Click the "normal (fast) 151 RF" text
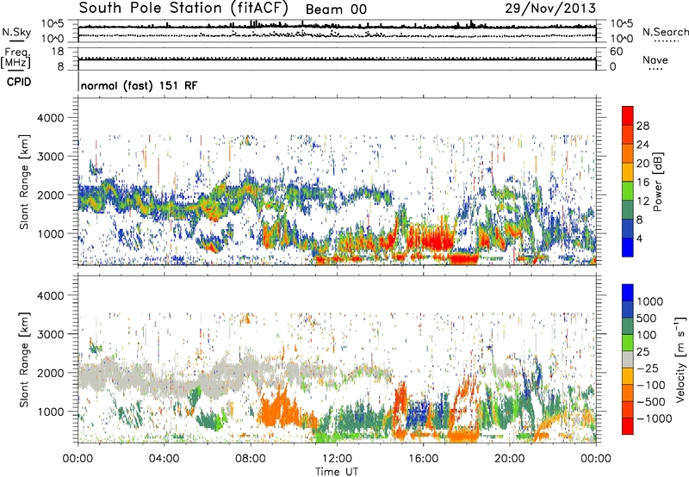 coord(139,85)
